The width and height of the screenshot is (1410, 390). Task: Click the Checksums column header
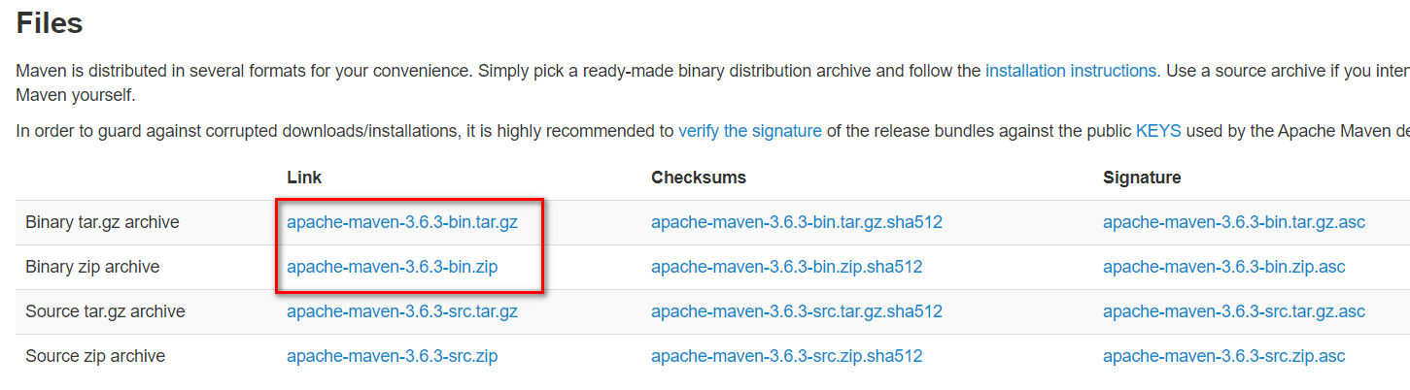(699, 178)
